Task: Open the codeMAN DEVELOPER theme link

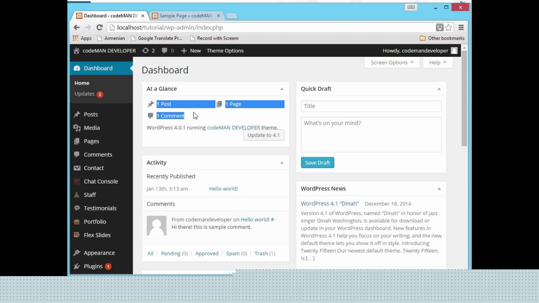Action: point(234,128)
